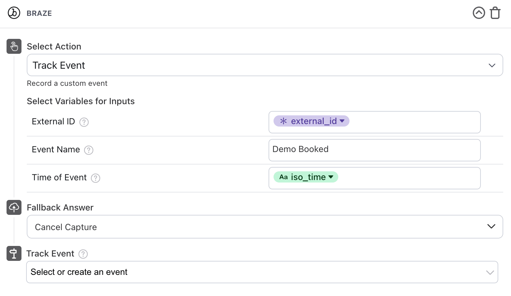Show help for External ID field
The width and height of the screenshot is (511, 296).
pyautogui.click(x=84, y=122)
